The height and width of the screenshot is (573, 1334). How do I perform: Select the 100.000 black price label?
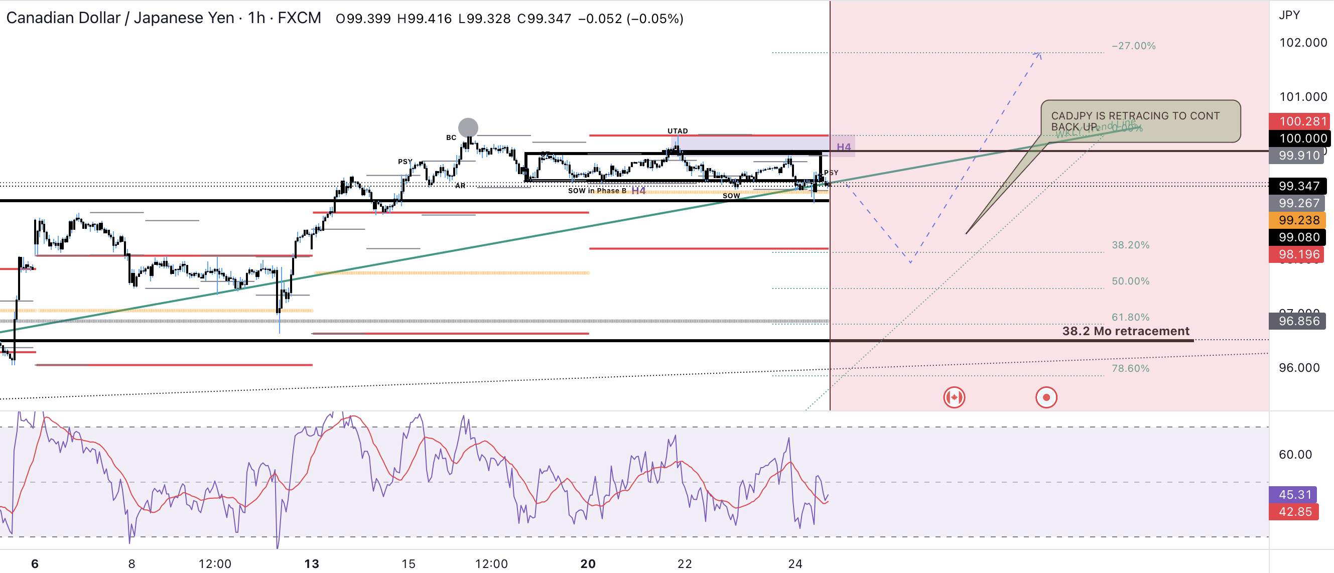pyautogui.click(x=1299, y=138)
